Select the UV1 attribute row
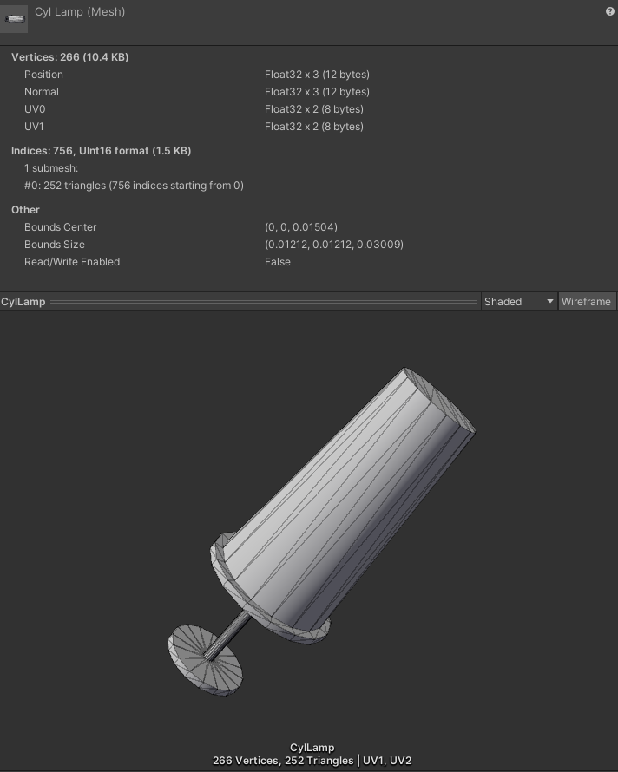This screenshot has width=618, height=772. [36, 127]
